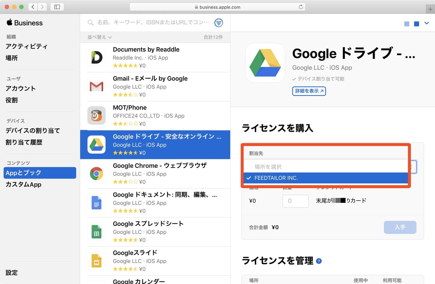Select MOT/Phone row

click(x=155, y=115)
